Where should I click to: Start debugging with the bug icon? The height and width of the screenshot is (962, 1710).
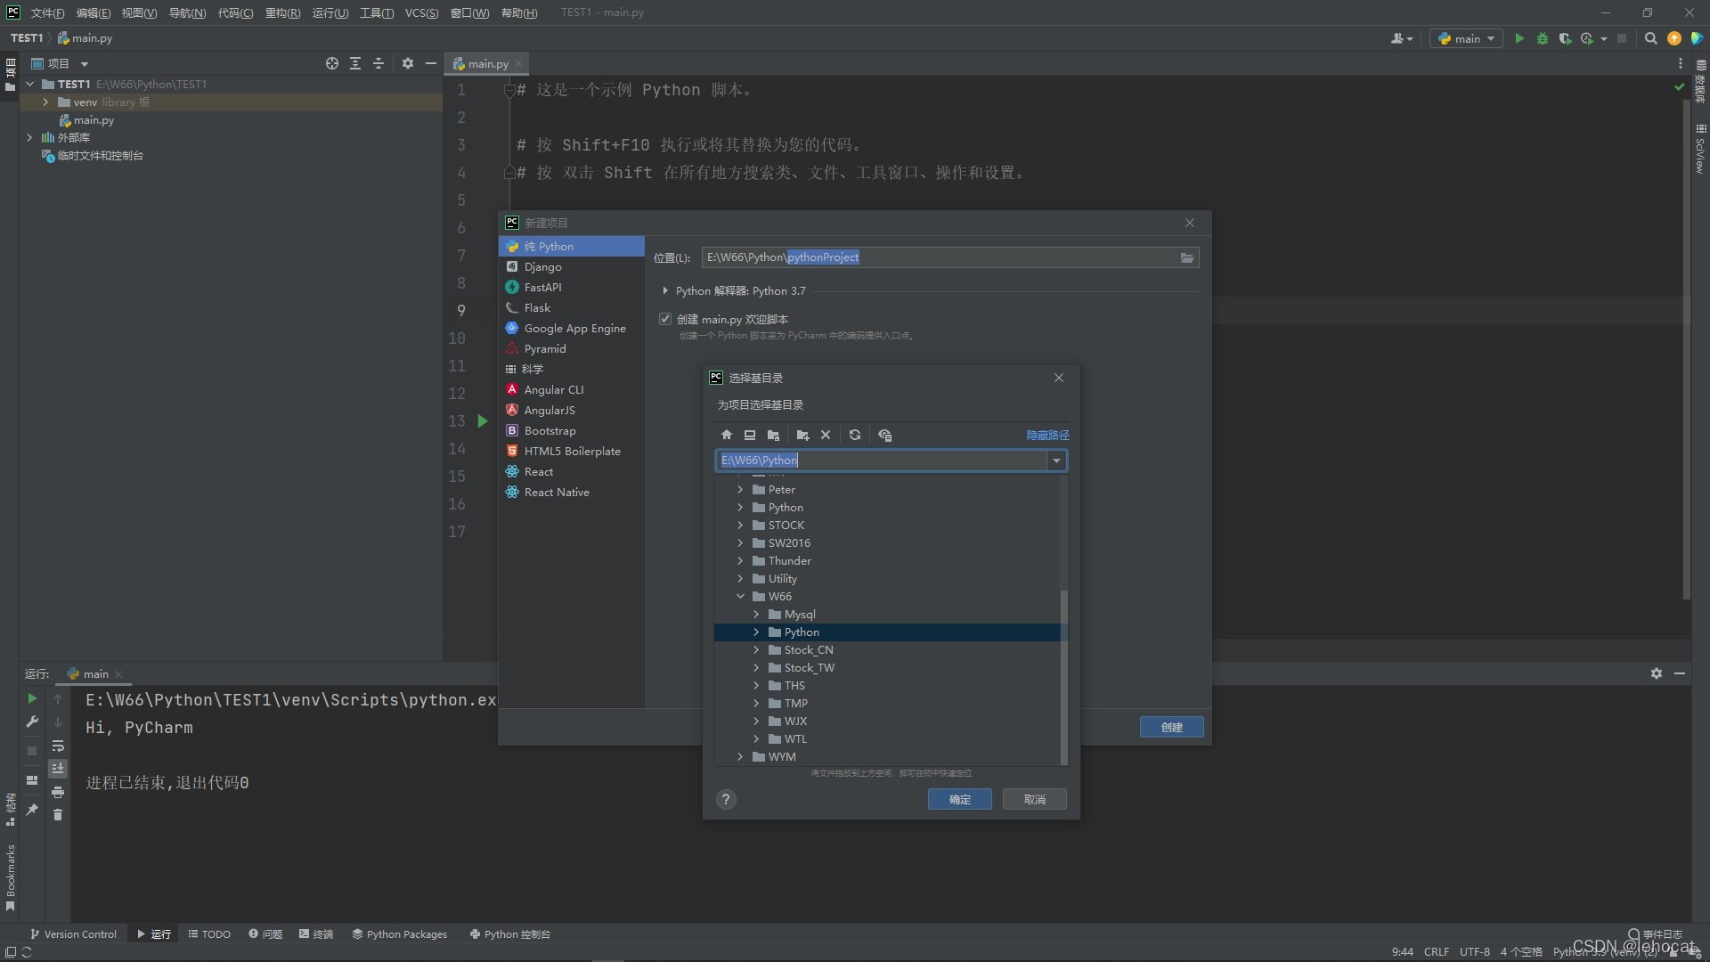pos(1543,38)
